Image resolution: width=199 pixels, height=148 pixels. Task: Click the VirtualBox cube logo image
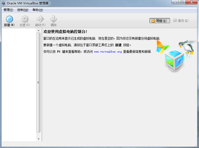point(175,60)
